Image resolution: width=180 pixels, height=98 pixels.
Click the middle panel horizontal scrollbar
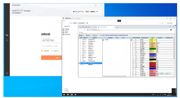(115, 76)
